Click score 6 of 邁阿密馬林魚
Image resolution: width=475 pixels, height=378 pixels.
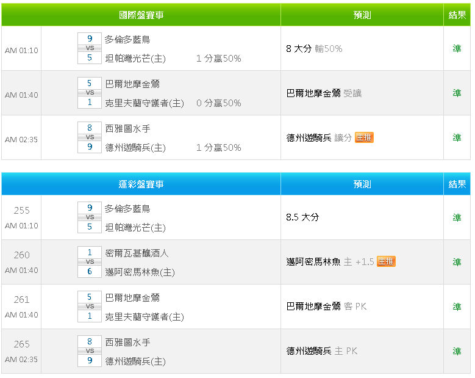point(90,271)
